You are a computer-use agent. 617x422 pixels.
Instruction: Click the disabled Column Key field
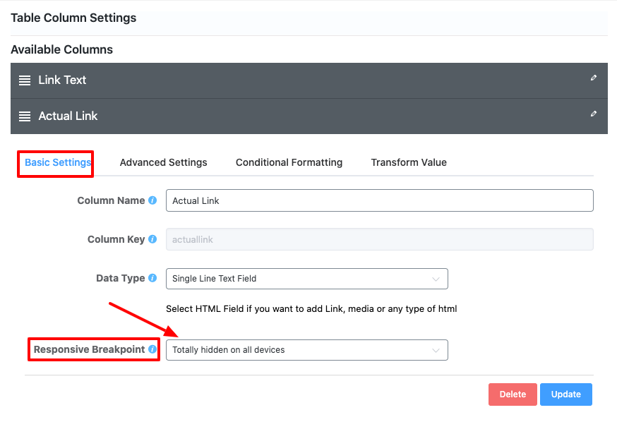[379, 239]
